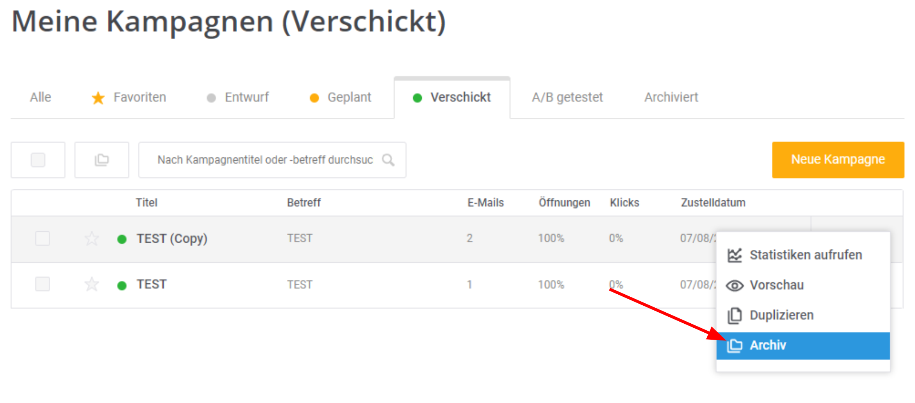Click the archive folder icon in toolbar
Screen dimensions: 915x403
(102, 160)
